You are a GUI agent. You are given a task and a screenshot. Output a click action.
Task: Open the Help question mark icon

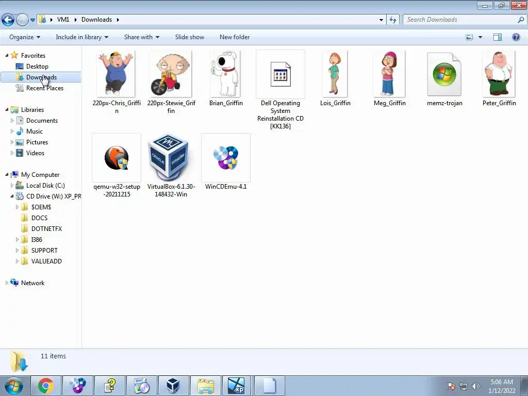pyautogui.click(x=516, y=37)
